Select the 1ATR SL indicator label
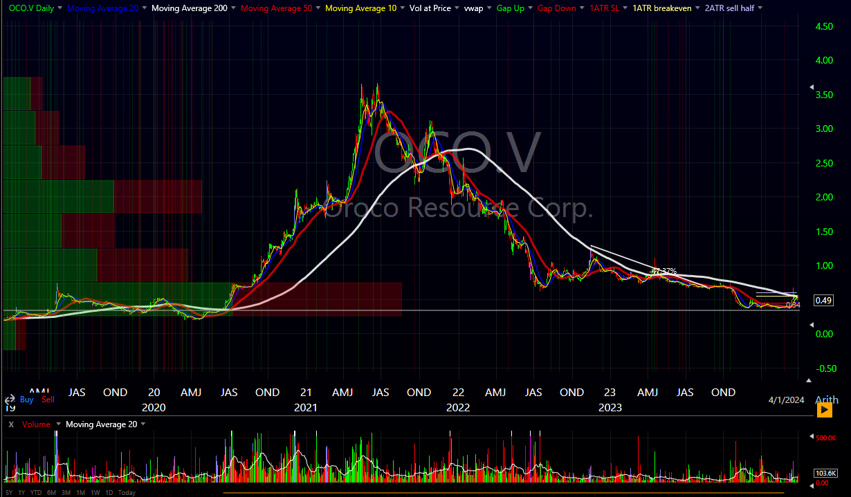 click(605, 8)
